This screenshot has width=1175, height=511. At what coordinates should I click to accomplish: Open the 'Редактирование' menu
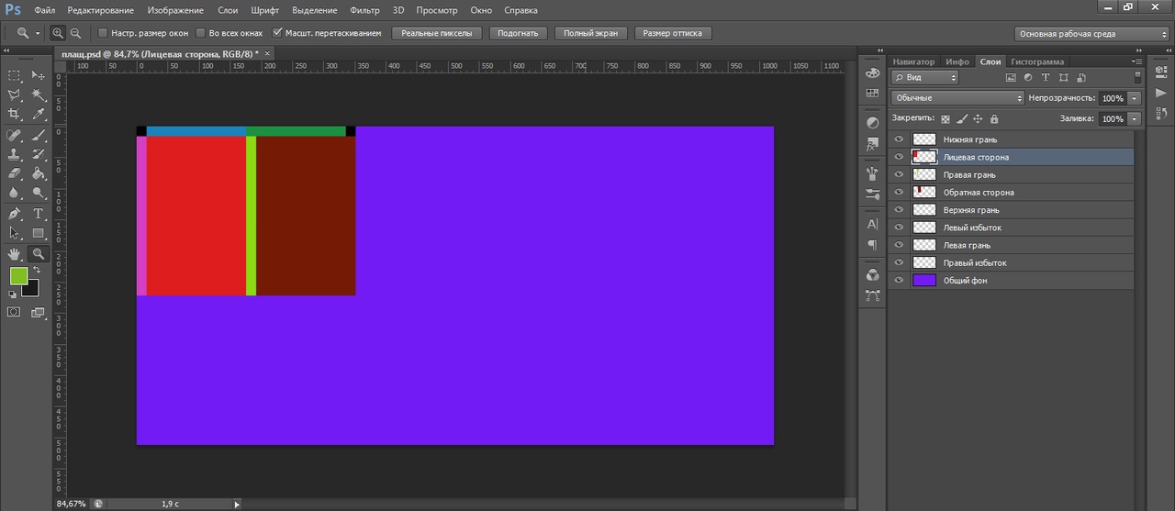pyautogui.click(x=101, y=10)
